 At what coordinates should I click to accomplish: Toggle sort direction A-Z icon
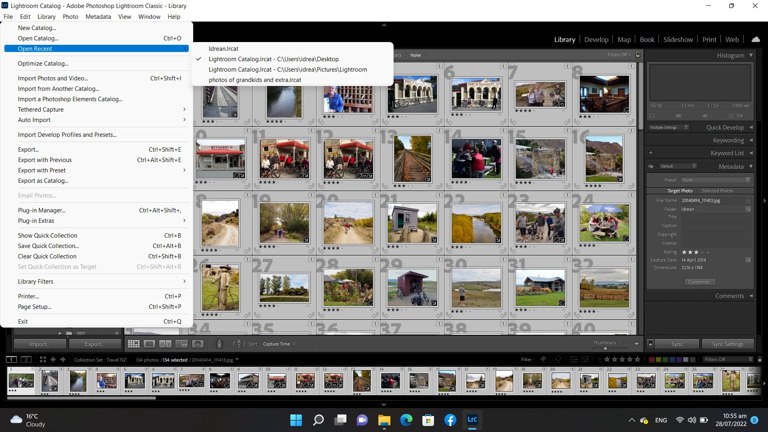point(238,344)
